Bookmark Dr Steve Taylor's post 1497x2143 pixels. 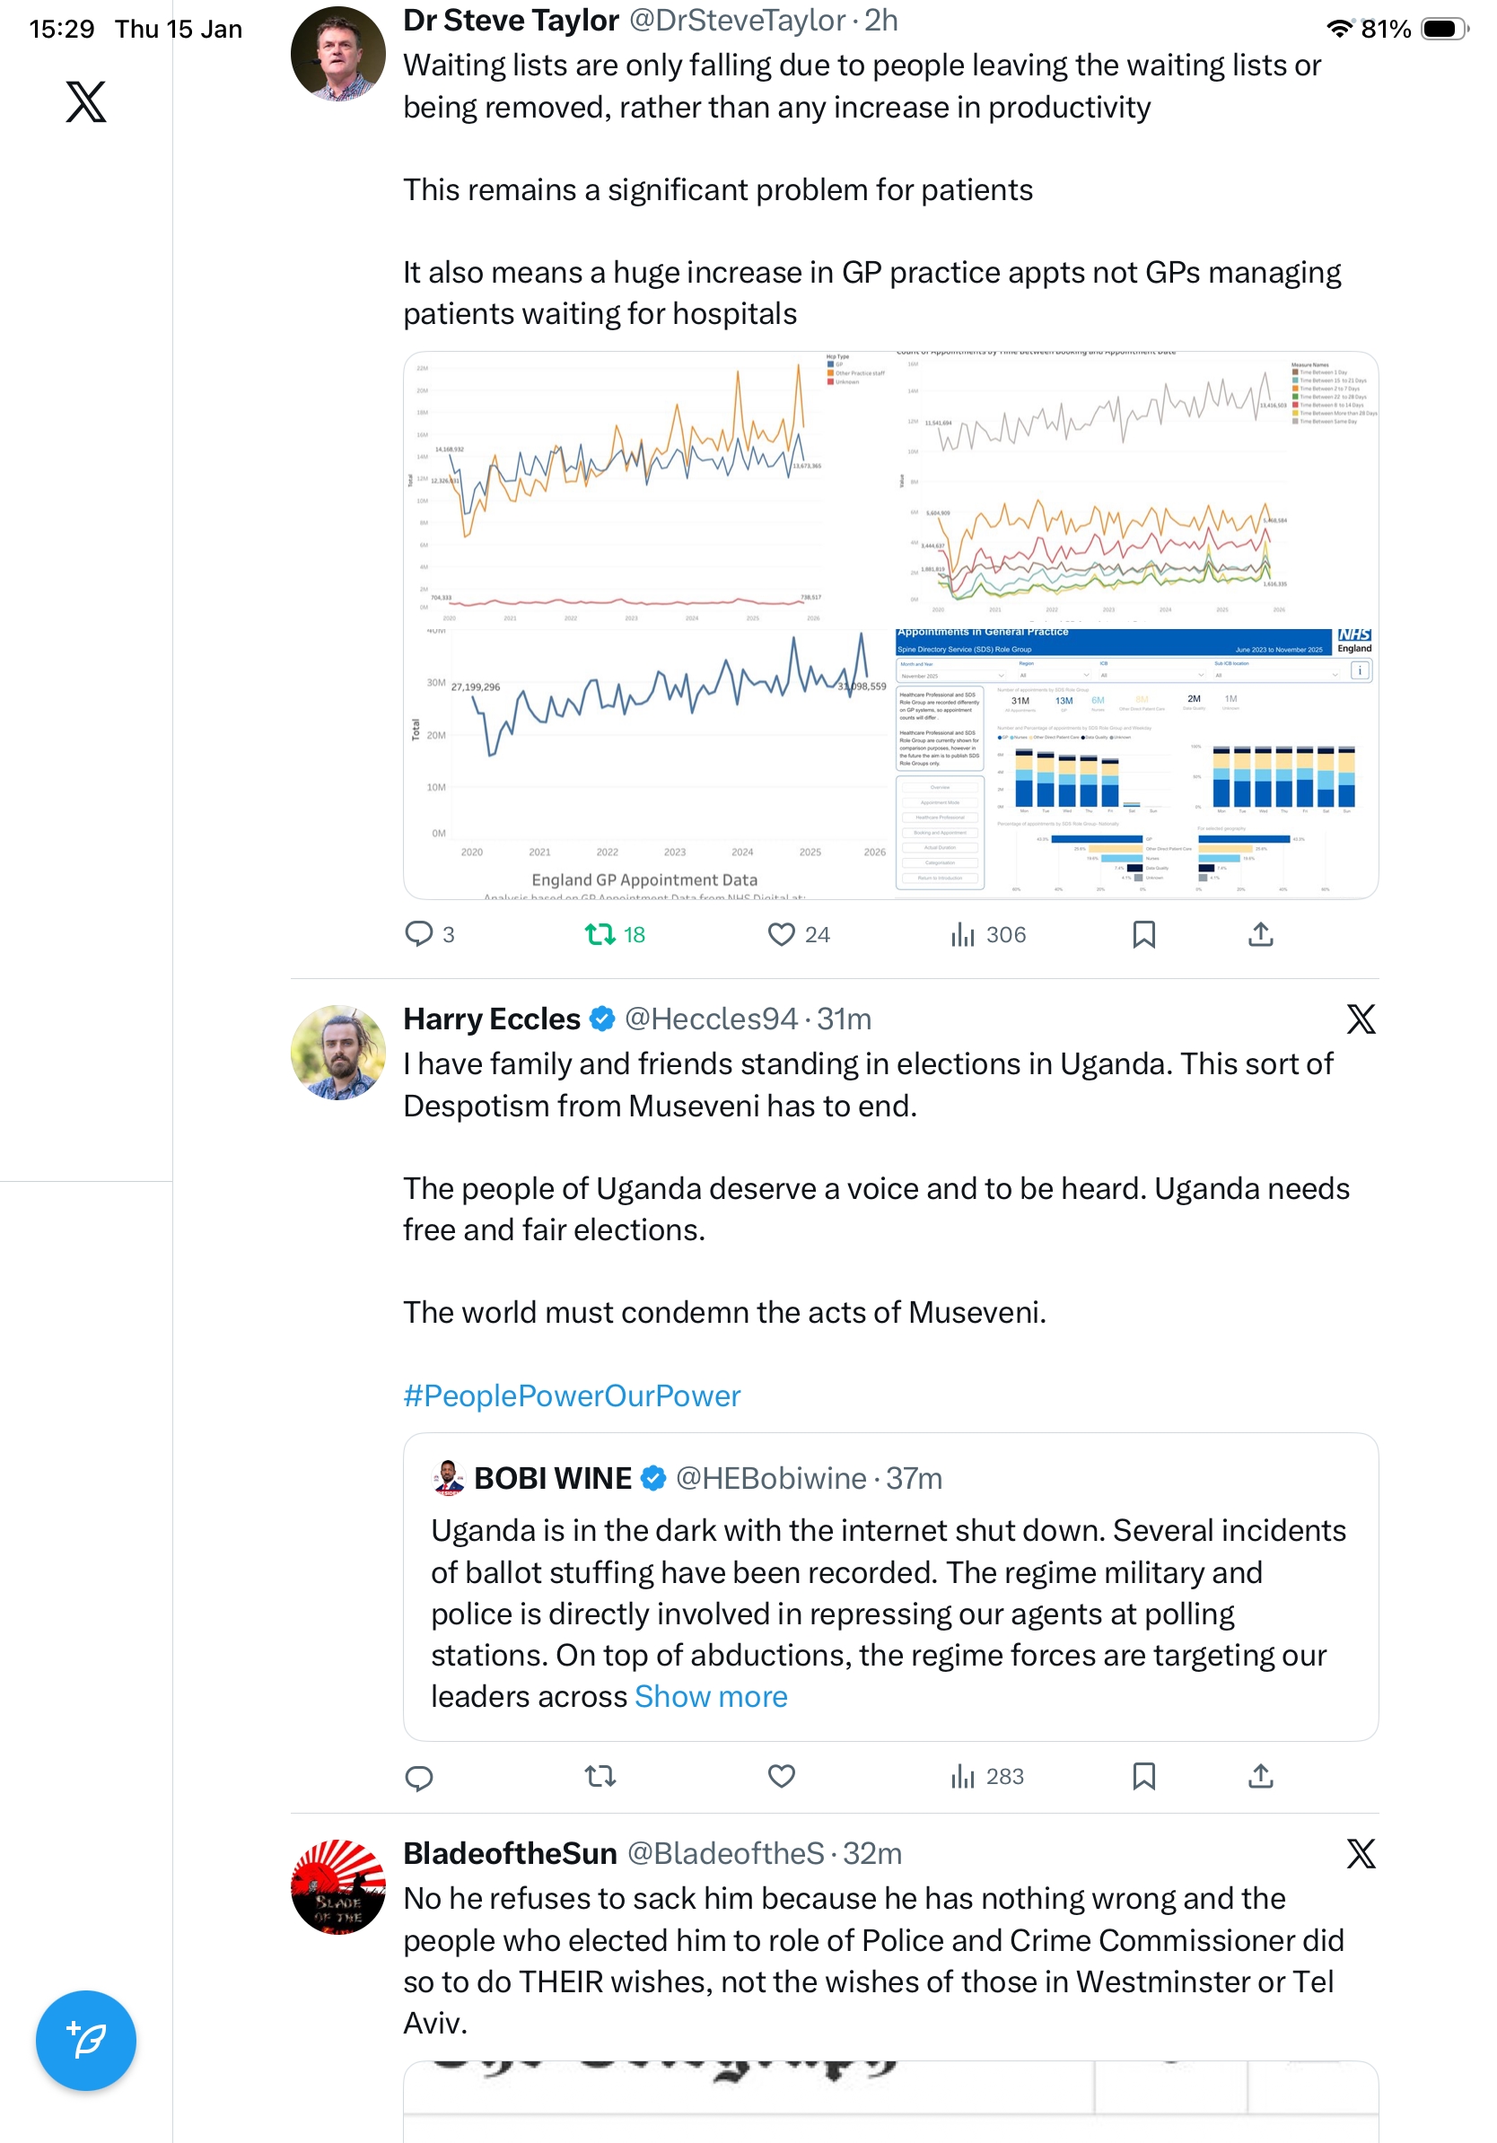1143,933
